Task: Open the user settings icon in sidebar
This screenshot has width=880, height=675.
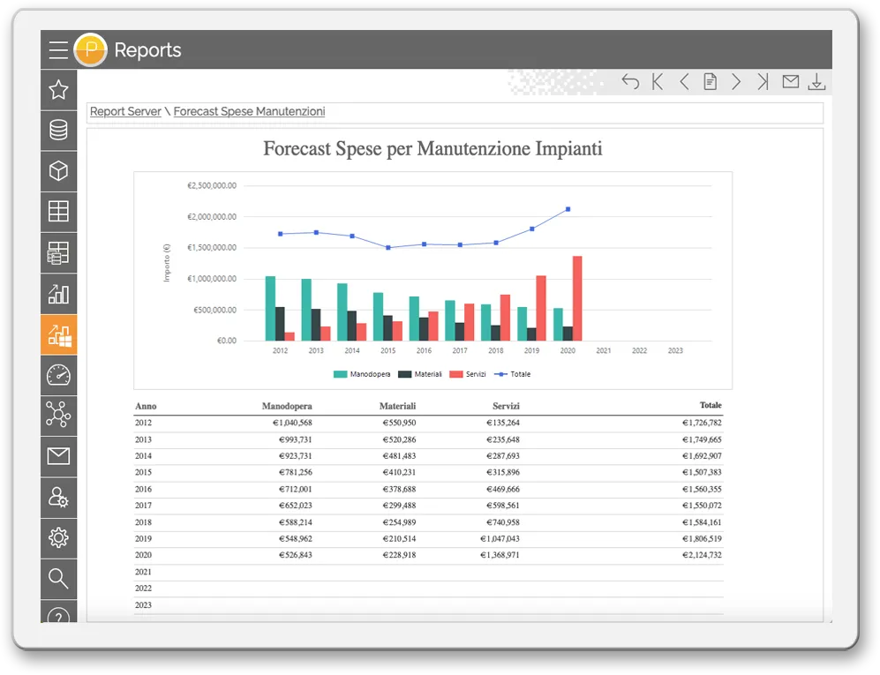Action: click(x=58, y=498)
